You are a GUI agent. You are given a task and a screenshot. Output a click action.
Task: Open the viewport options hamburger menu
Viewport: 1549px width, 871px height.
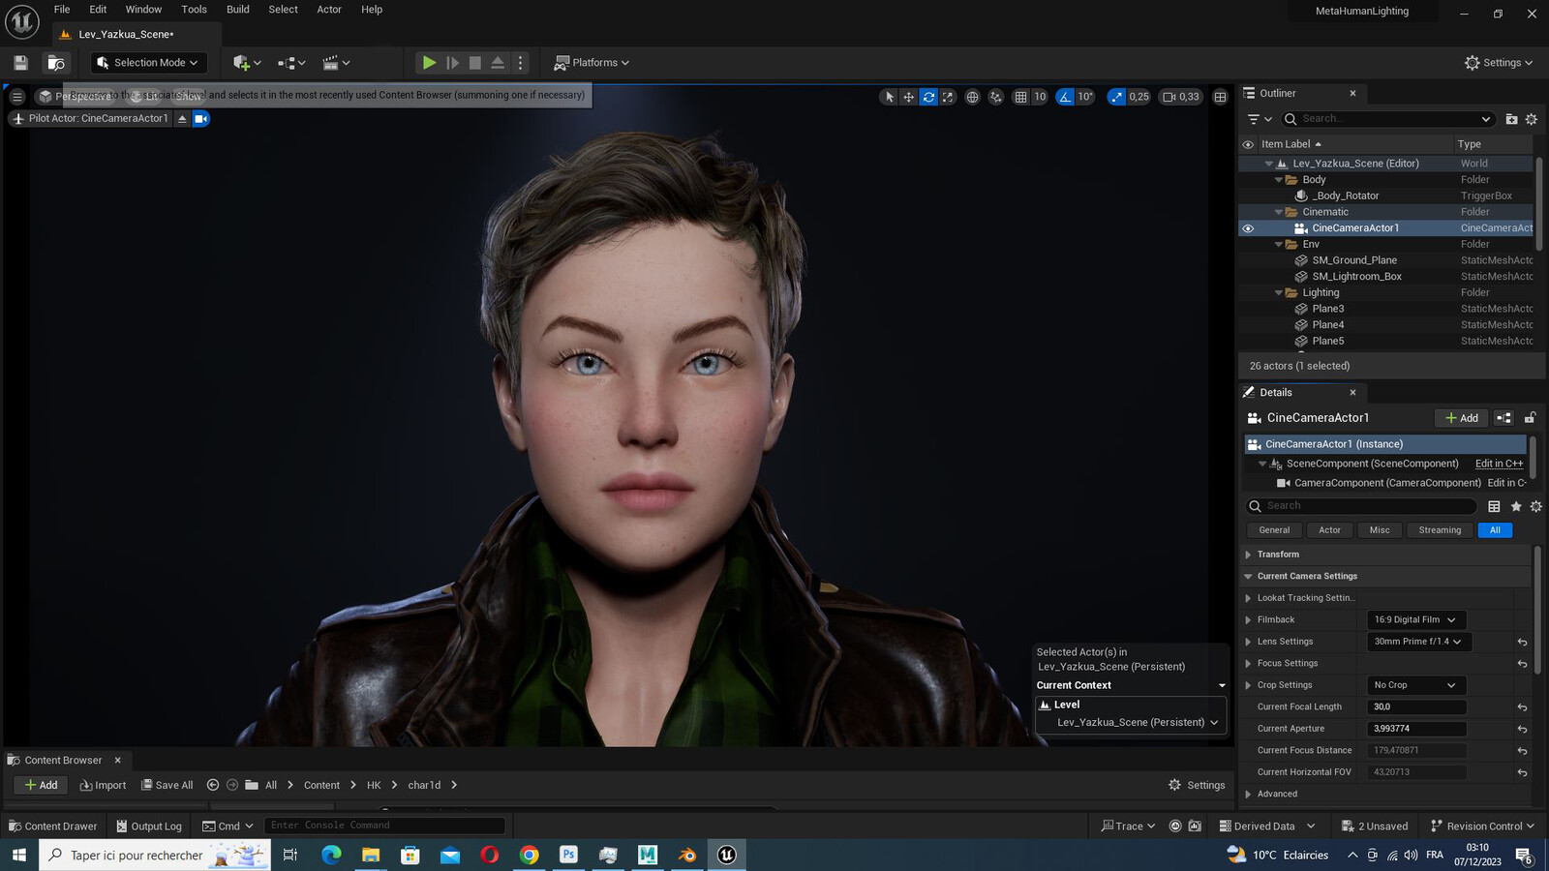point(16,97)
